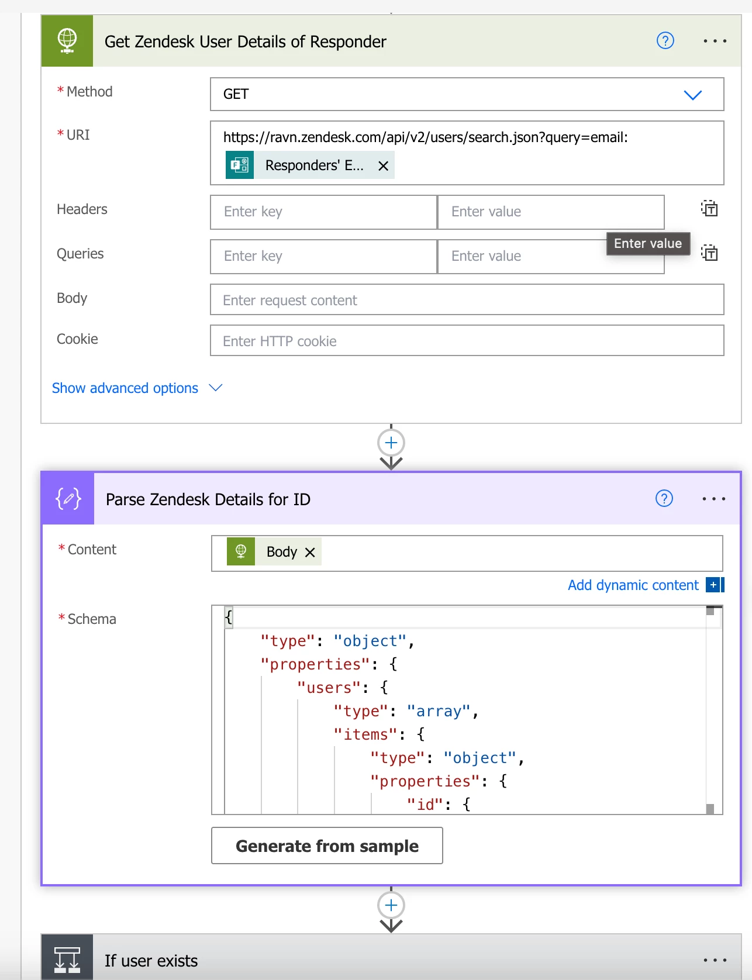Screen dimensions: 752x980
Task: Open ellipsis menu of Get Zendesk User Details action
Action: (x=715, y=41)
